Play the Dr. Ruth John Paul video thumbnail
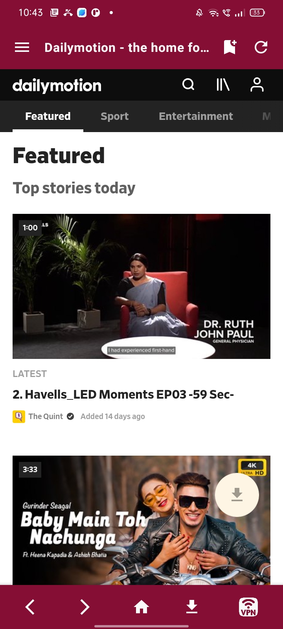The height and width of the screenshot is (629, 283). coord(141,286)
